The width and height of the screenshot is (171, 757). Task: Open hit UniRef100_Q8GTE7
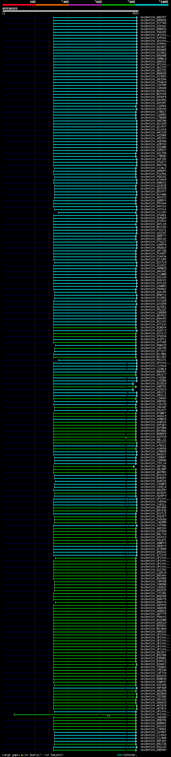153,17
